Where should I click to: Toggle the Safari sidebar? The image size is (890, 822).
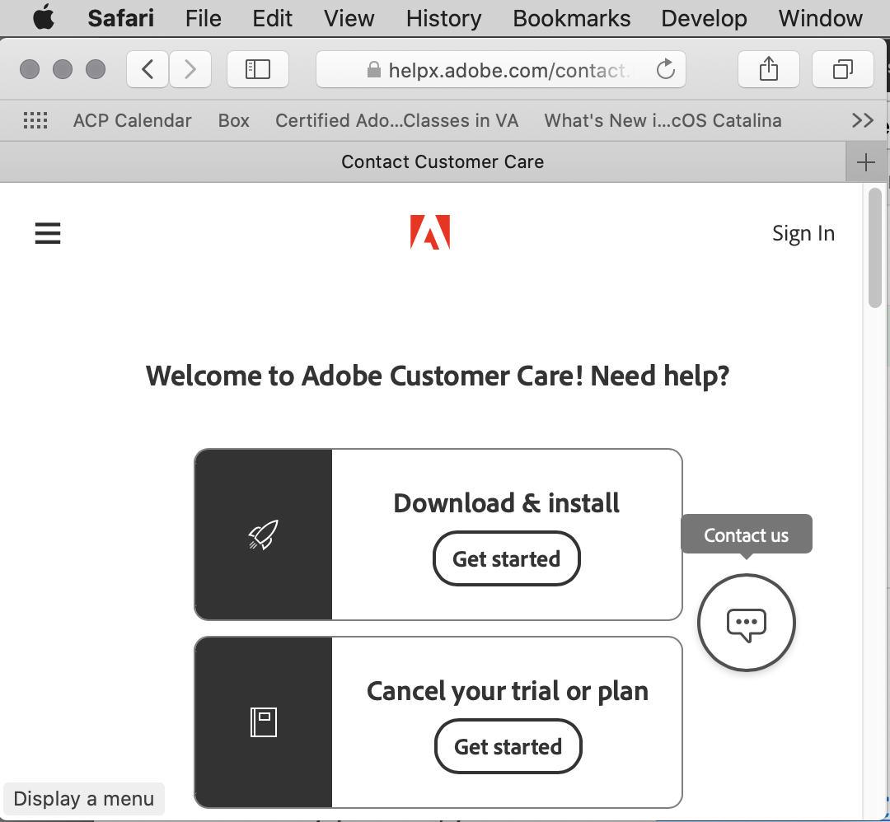pyautogui.click(x=257, y=69)
